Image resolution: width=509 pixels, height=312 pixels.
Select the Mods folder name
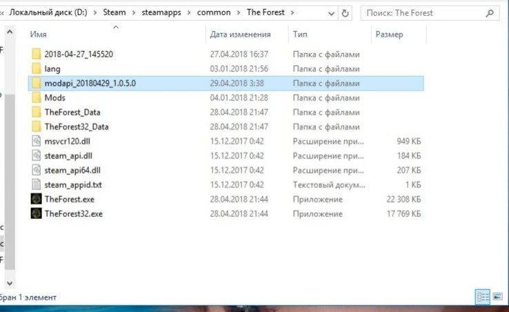pos(54,98)
